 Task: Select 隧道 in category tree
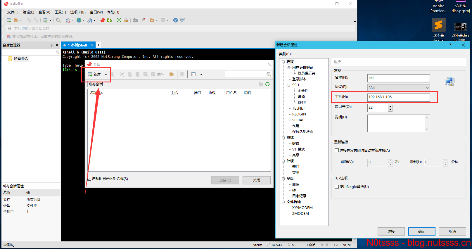pyautogui.click(x=301, y=96)
